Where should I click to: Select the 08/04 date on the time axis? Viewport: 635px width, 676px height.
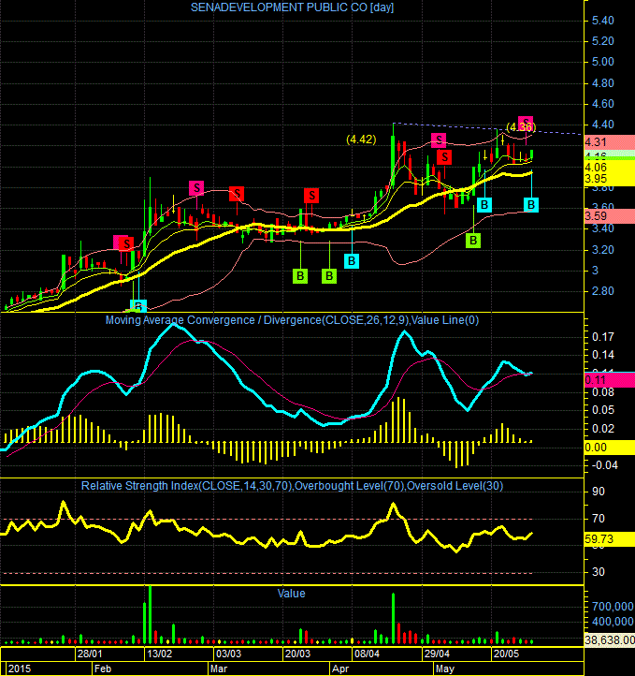pos(368,654)
